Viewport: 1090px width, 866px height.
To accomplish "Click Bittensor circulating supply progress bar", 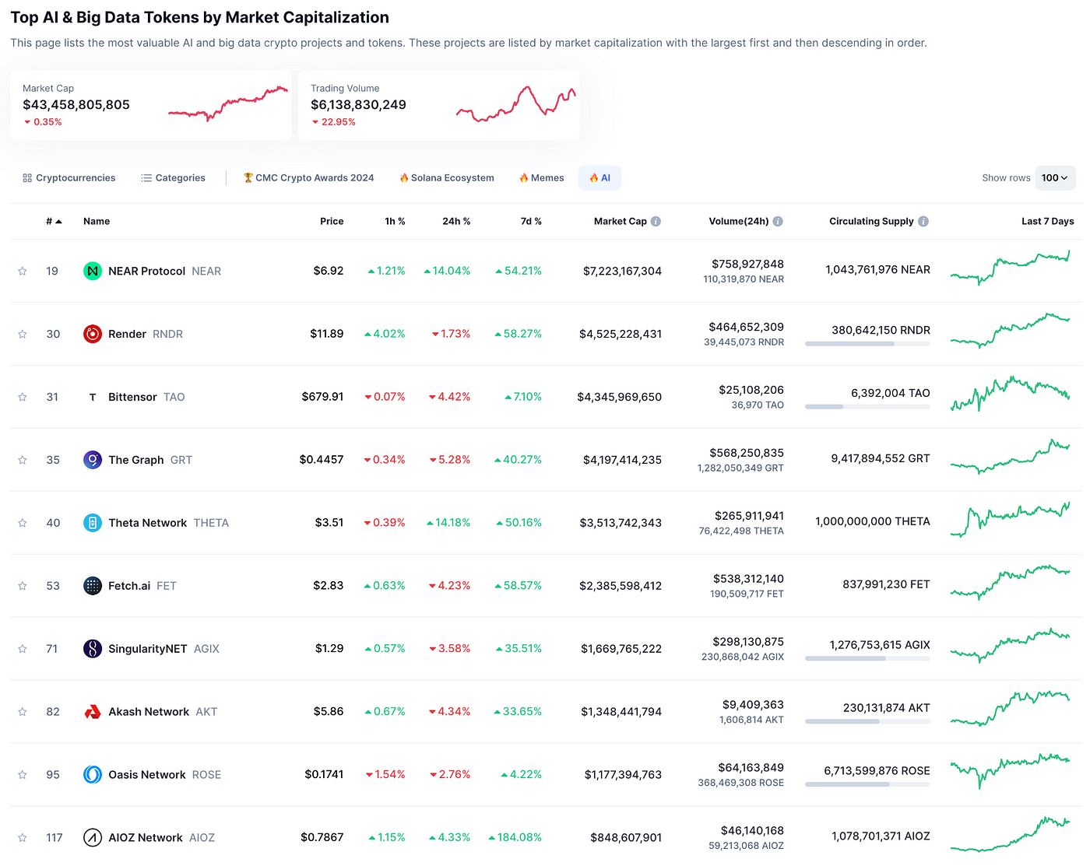I will [867, 407].
